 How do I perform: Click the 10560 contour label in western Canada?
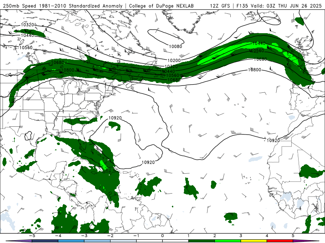[x=26, y=47]
